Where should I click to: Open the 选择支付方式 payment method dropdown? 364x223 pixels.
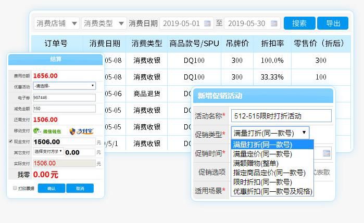48,151
